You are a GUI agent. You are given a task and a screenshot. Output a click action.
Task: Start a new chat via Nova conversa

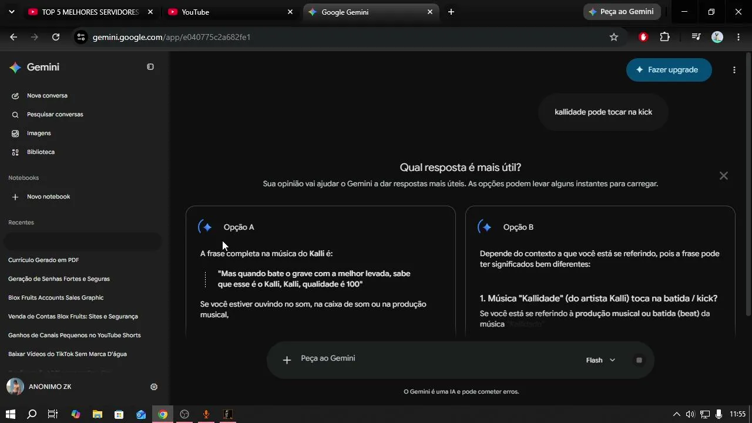47,96
